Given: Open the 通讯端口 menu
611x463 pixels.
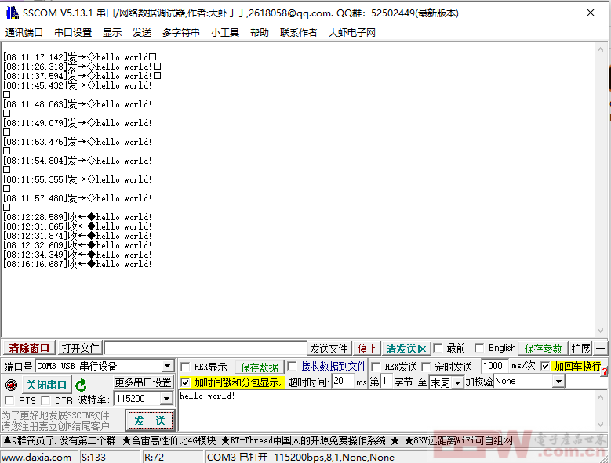Looking at the screenshot, I should pyautogui.click(x=24, y=32).
